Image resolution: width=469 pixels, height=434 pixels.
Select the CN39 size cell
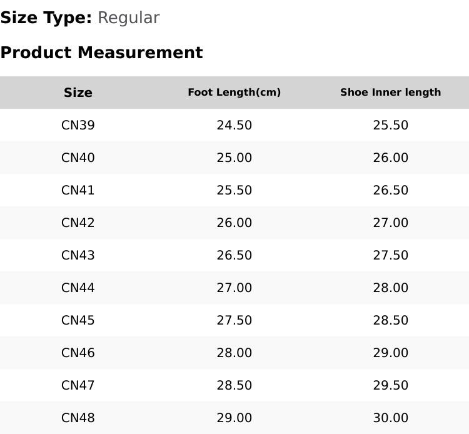[x=78, y=125]
